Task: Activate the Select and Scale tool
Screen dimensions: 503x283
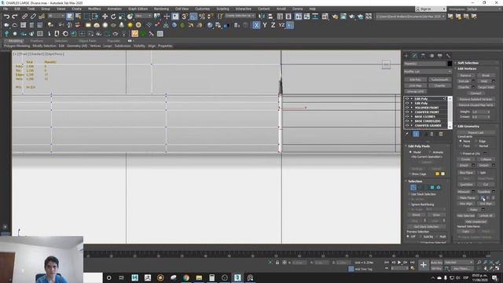Action: (122, 16)
